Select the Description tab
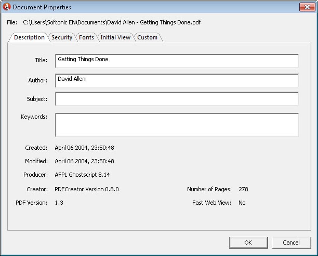The height and width of the screenshot is (256, 318). pyautogui.click(x=29, y=37)
